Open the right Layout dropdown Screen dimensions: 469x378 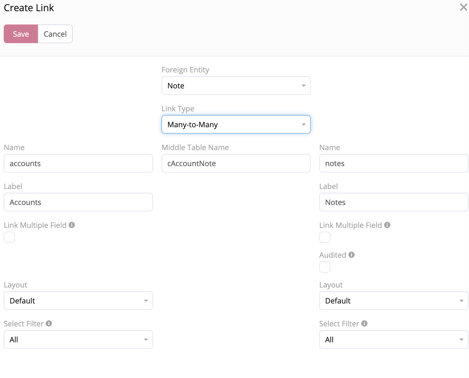tap(394, 301)
